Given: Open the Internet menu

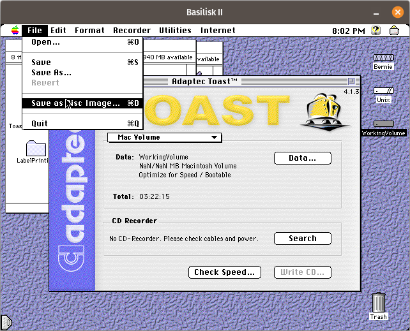Looking at the screenshot, I should point(218,31).
